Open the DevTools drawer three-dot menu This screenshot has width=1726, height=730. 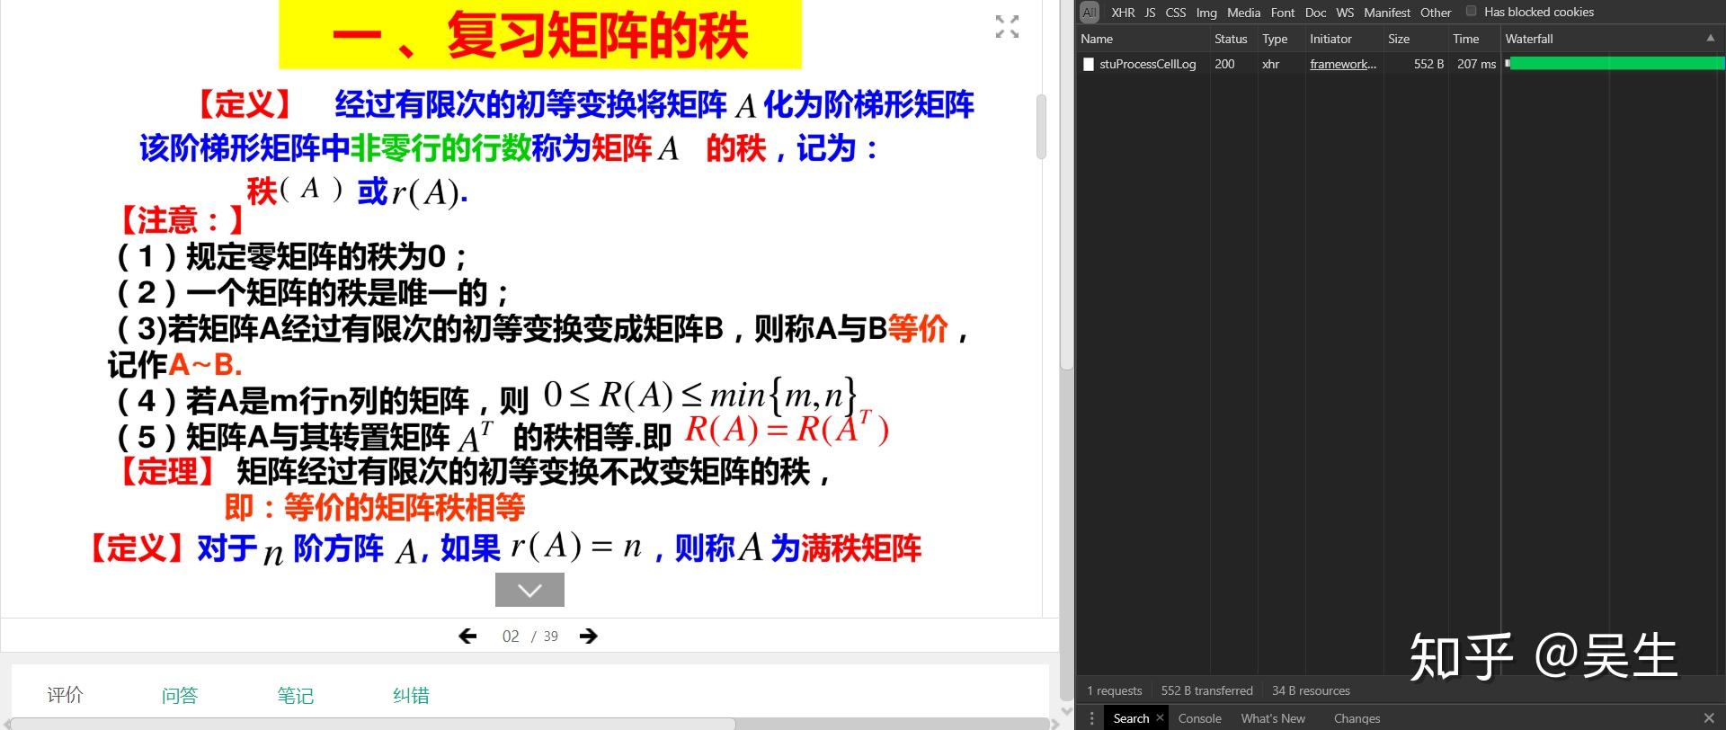click(1091, 717)
